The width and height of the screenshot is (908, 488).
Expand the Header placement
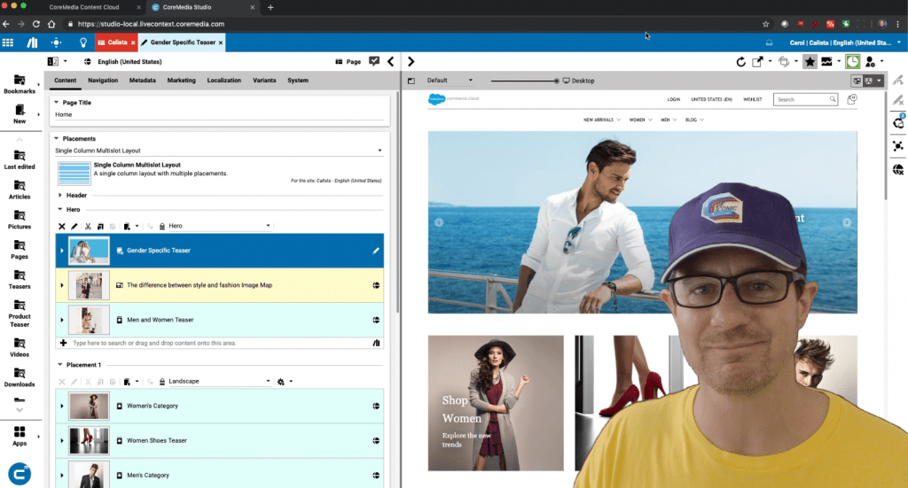click(x=60, y=196)
